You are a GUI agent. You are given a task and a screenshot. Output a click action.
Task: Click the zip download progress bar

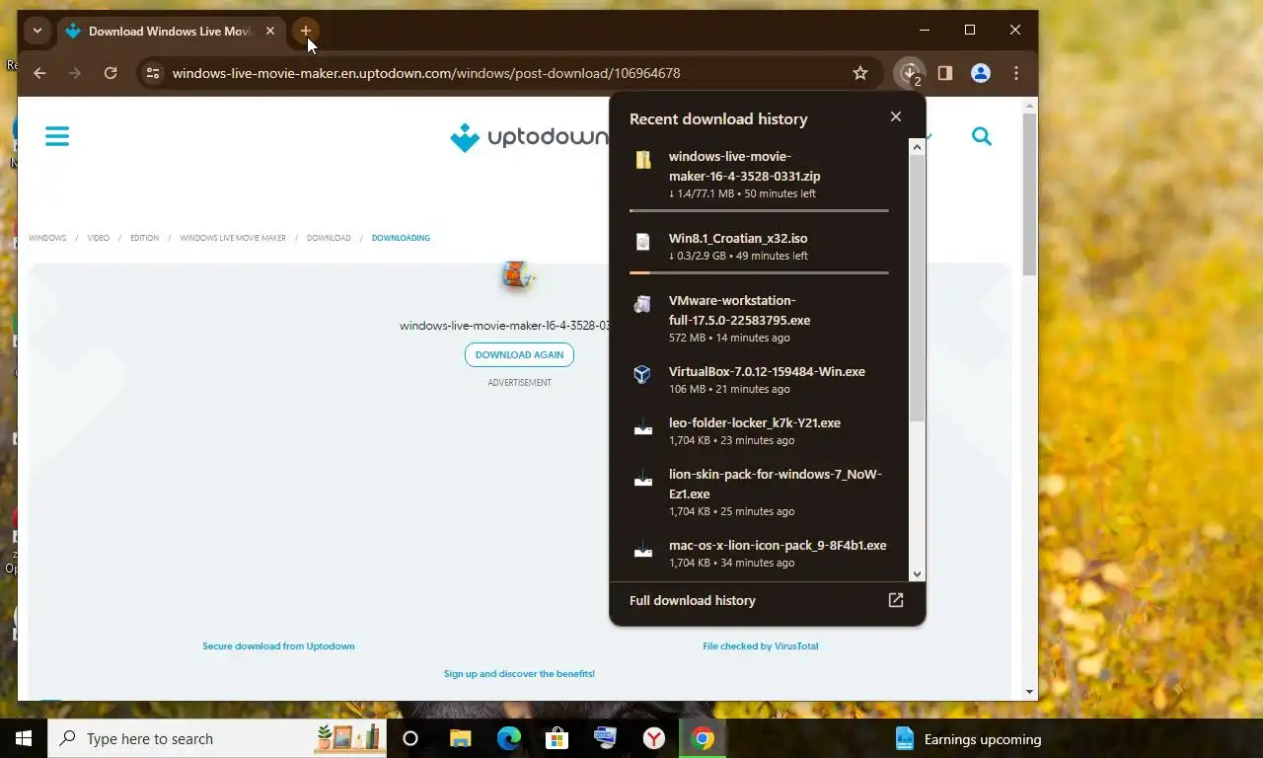click(759, 210)
